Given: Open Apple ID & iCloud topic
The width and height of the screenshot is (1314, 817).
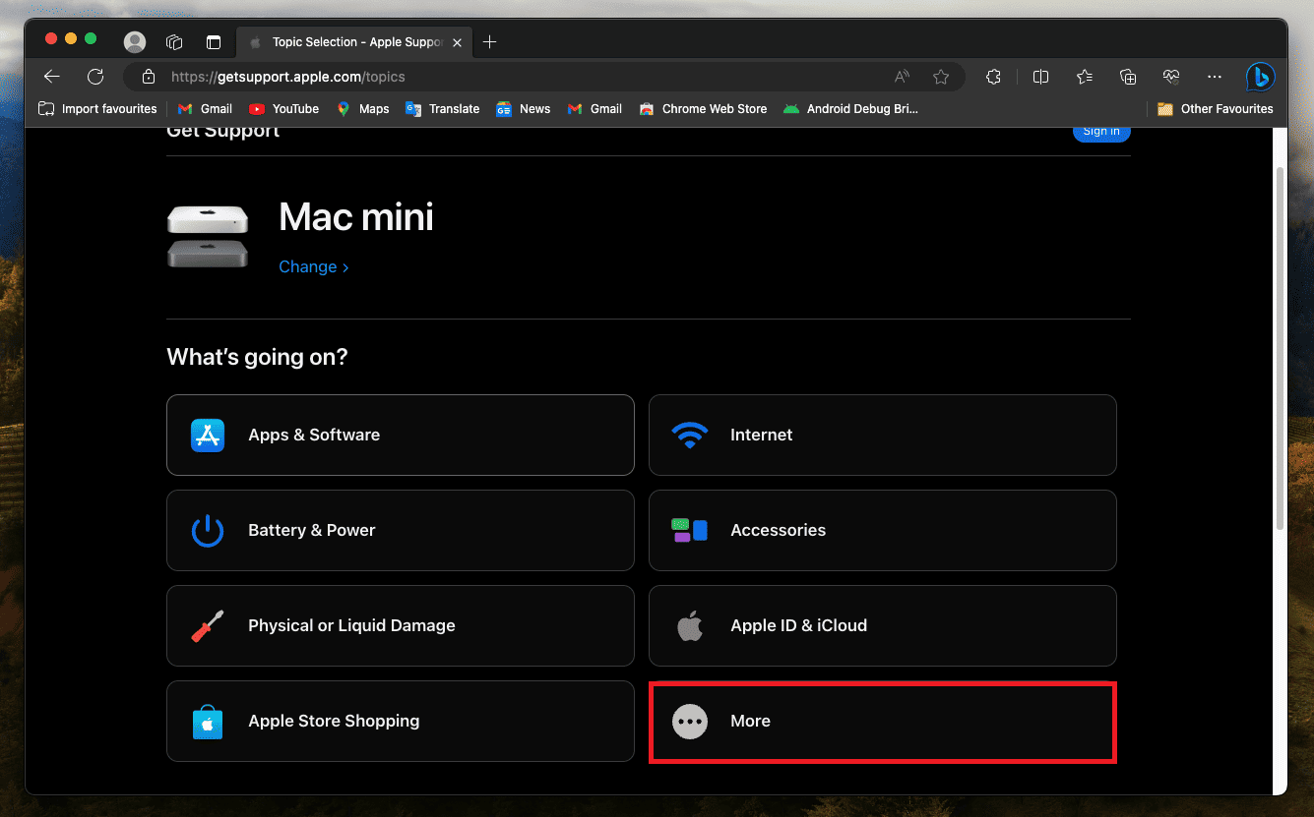Looking at the screenshot, I should [883, 625].
